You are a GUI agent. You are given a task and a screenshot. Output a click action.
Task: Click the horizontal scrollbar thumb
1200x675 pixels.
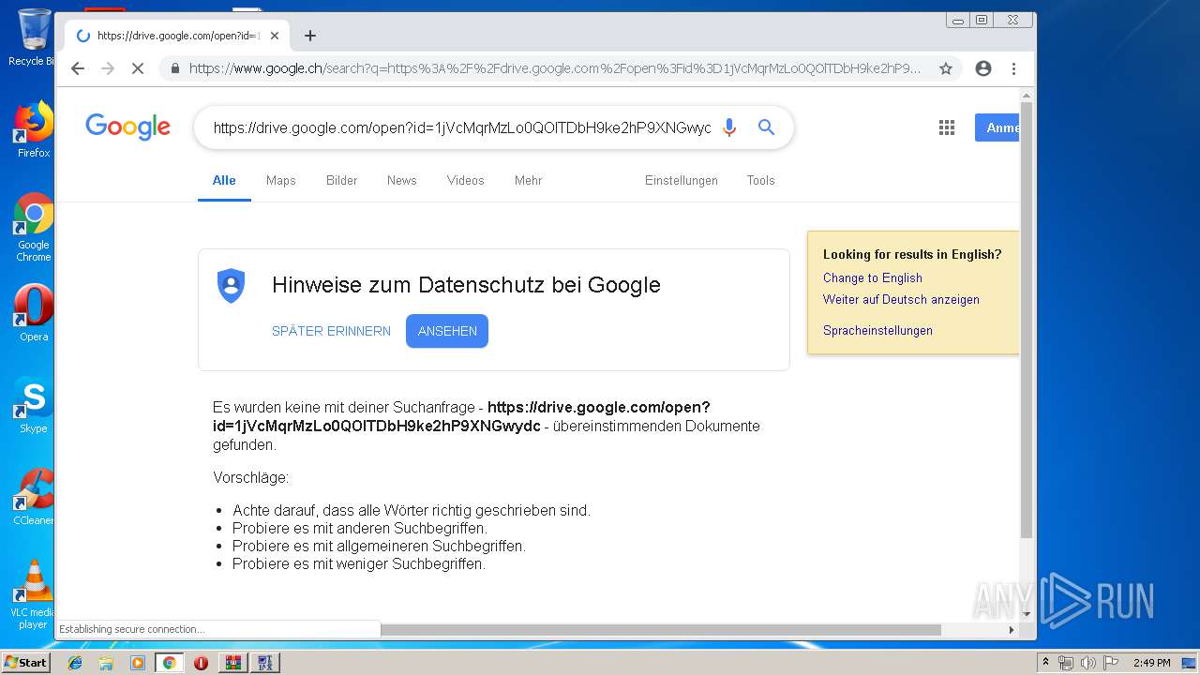661,630
